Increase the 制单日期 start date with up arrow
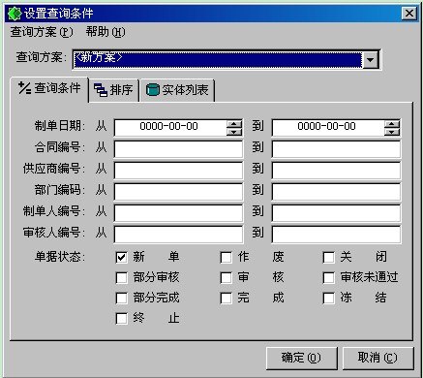Viewport: 423px width, 378px height. [x=234, y=124]
